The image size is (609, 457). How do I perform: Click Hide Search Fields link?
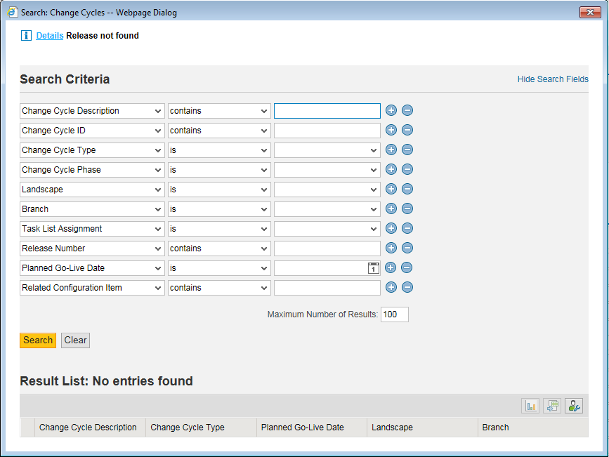click(x=553, y=79)
